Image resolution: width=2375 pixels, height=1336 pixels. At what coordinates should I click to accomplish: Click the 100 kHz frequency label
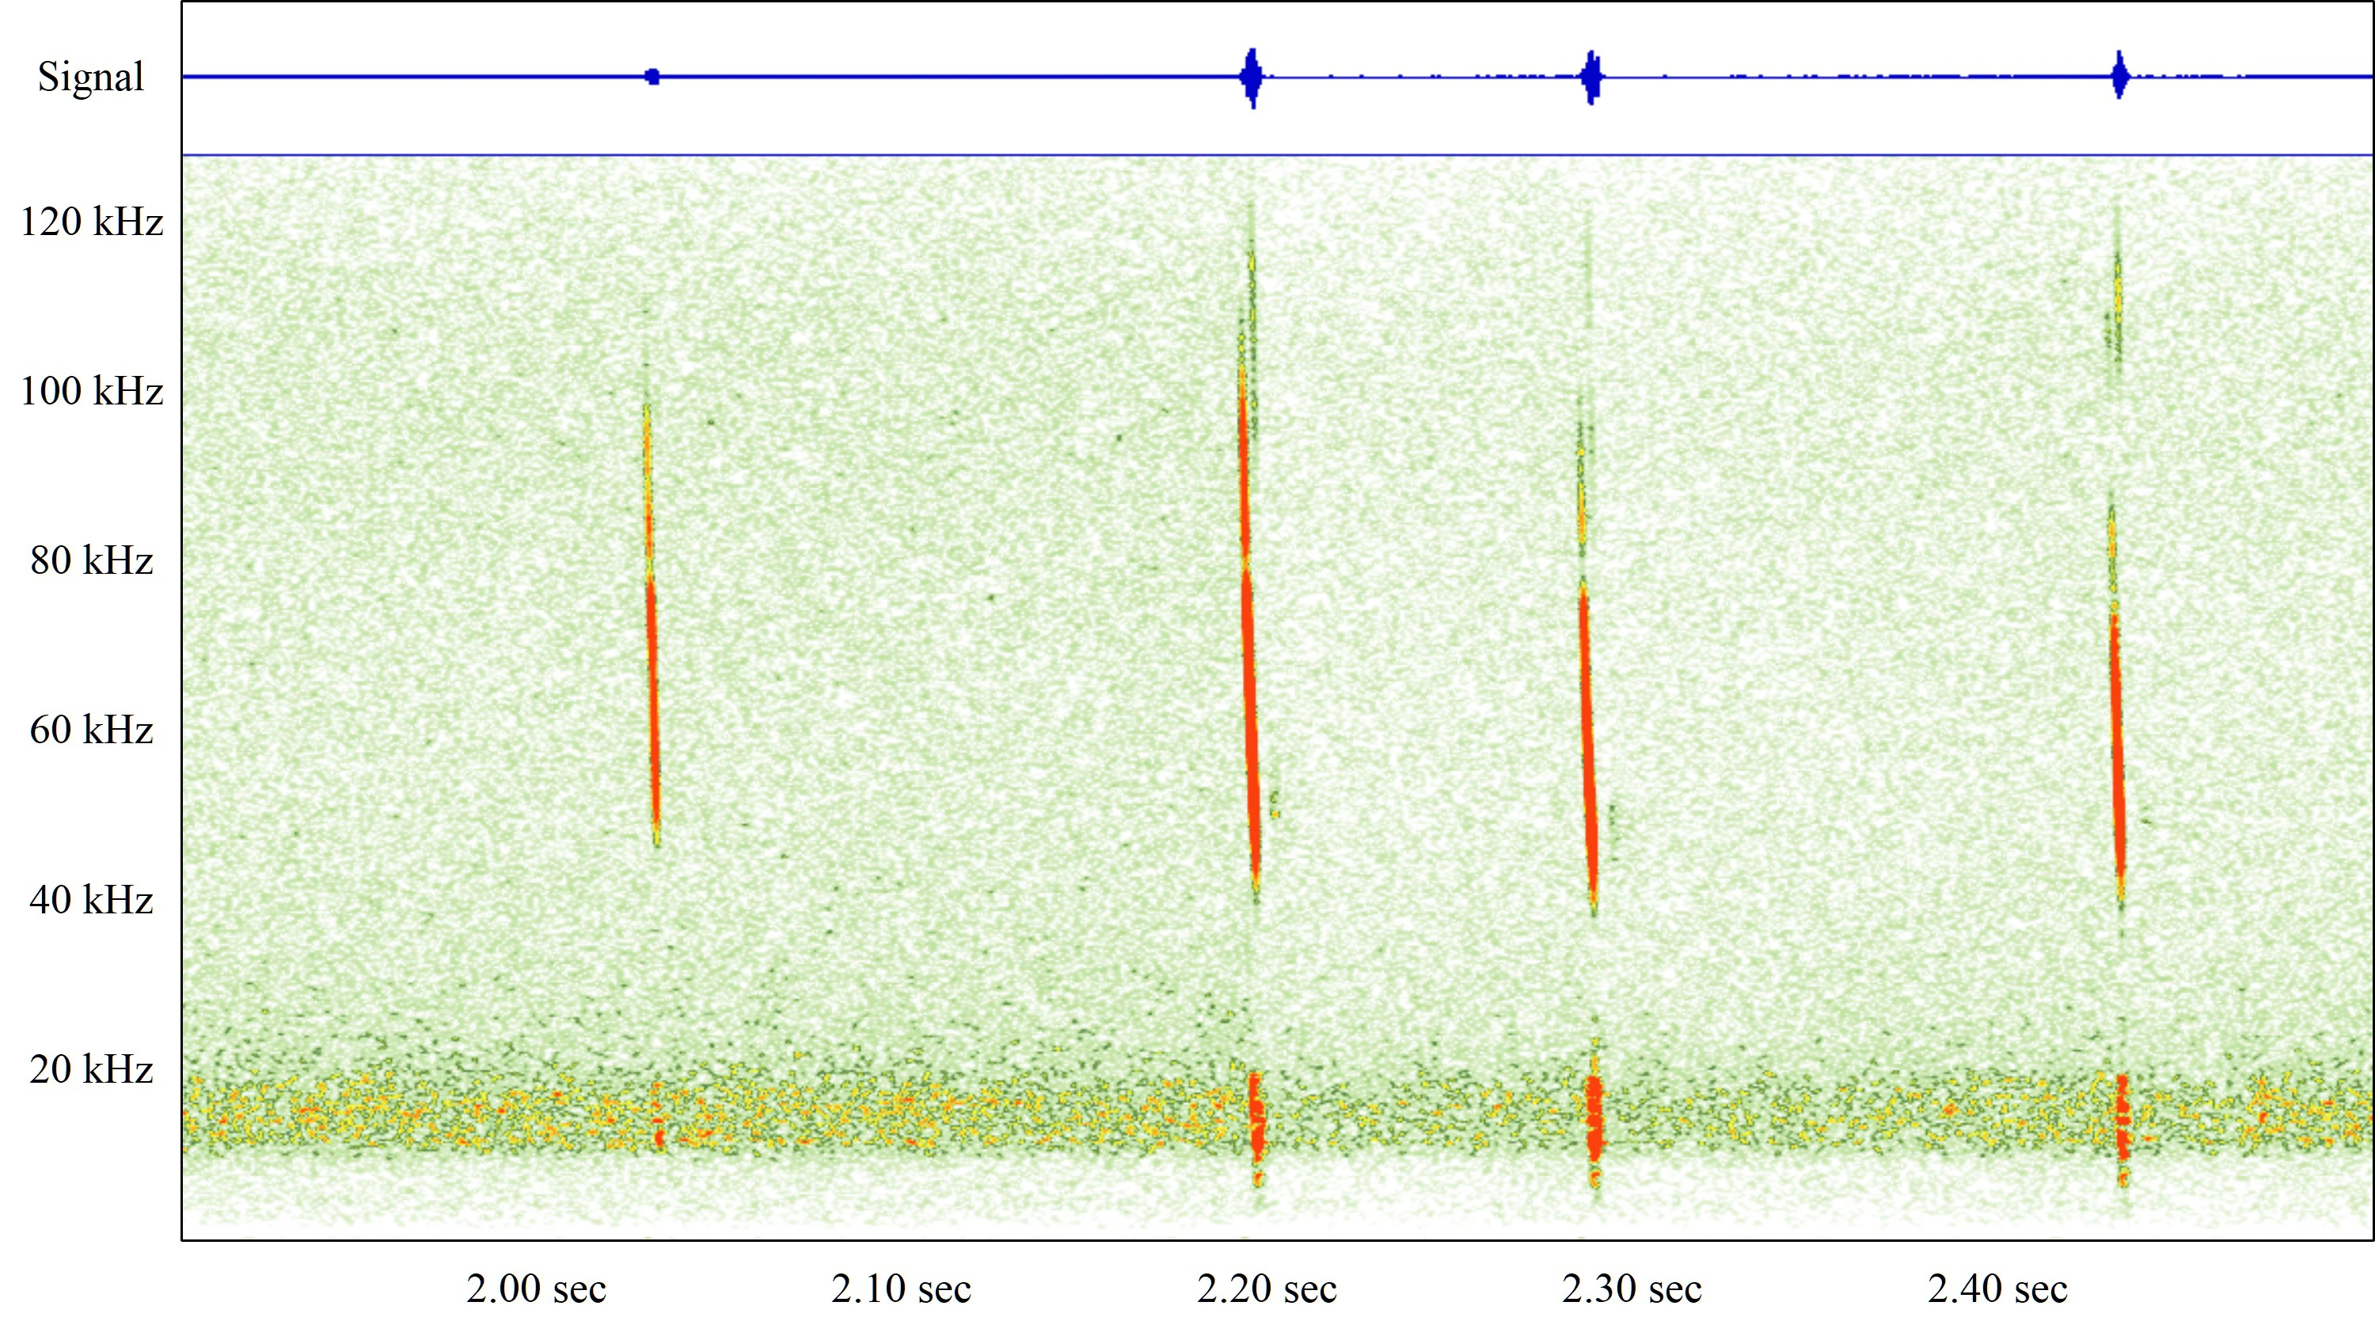click(91, 391)
